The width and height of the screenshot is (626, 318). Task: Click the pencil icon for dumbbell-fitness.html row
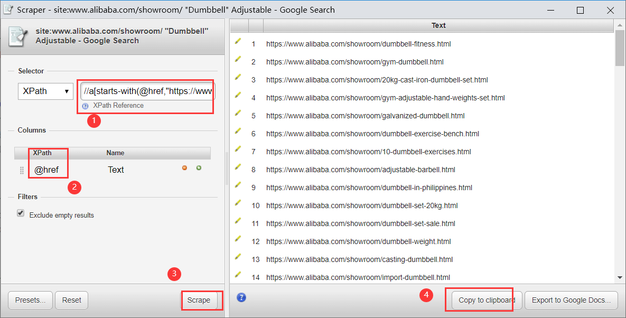pyautogui.click(x=238, y=41)
